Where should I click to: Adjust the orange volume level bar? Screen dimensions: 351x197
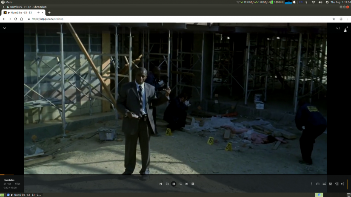click(347, 184)
